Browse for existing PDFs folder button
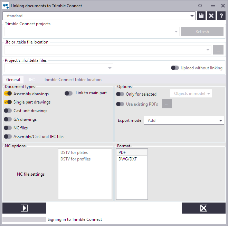 click(167, 104)
